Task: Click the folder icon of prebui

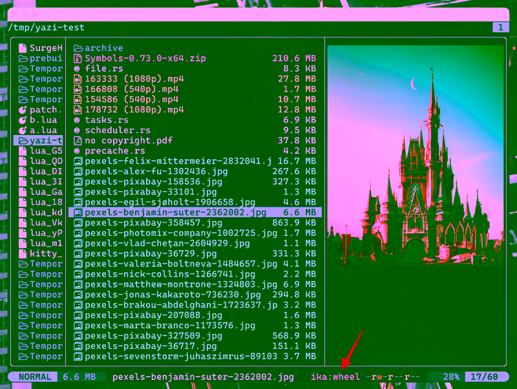Action: click(23, 58)
